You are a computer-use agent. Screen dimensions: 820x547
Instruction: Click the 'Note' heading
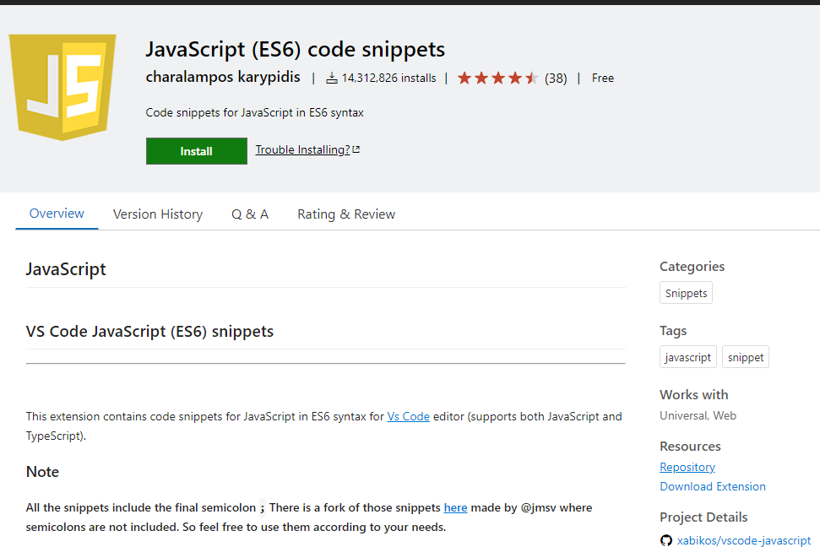(x=42, y=472)
